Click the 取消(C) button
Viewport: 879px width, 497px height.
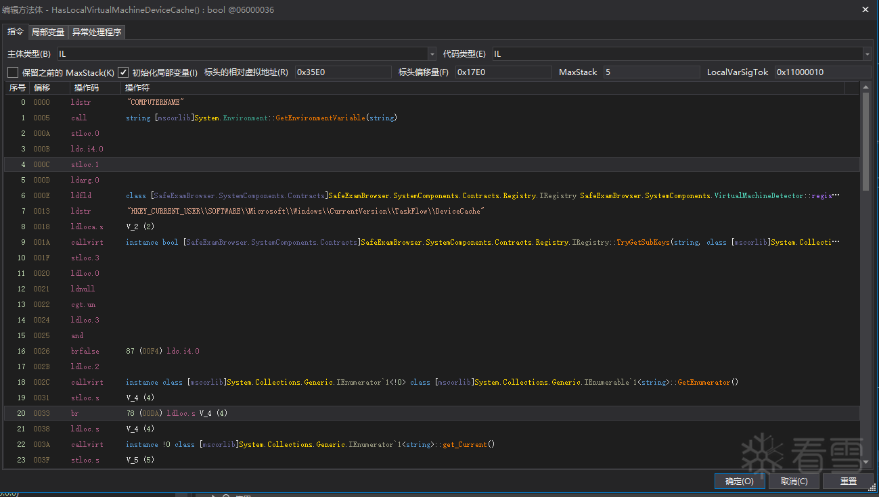pyautogui.click(x=794, y=481)
